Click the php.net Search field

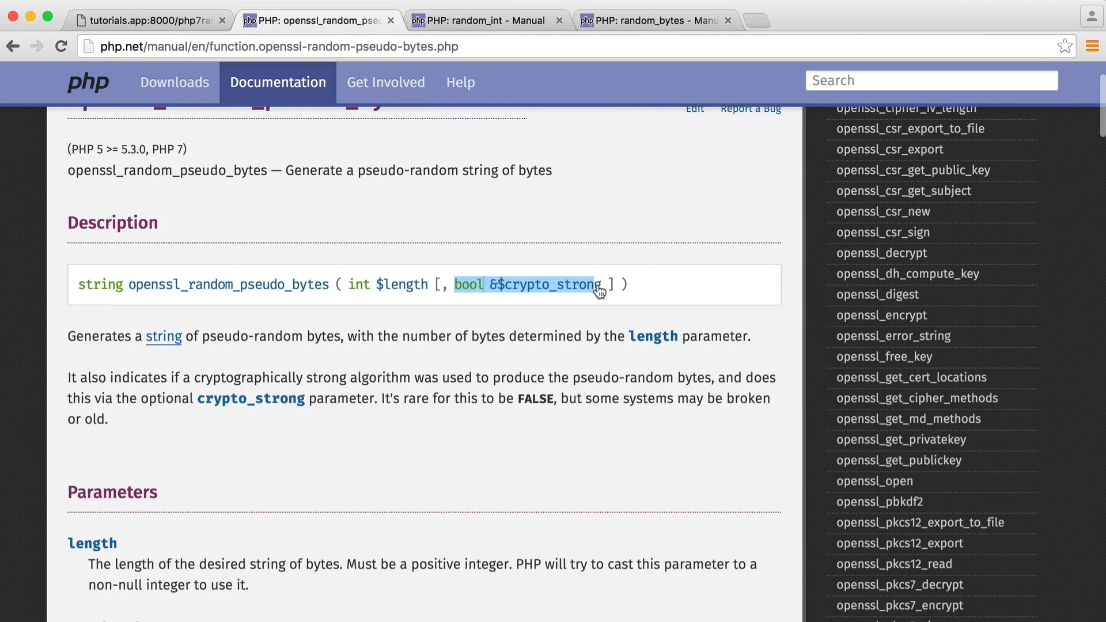(931, 81)
